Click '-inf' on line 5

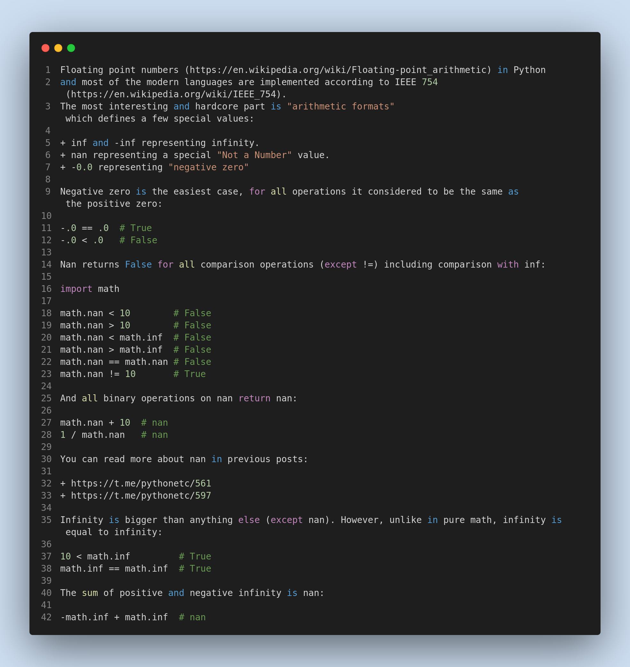click(x=125, y=143)
